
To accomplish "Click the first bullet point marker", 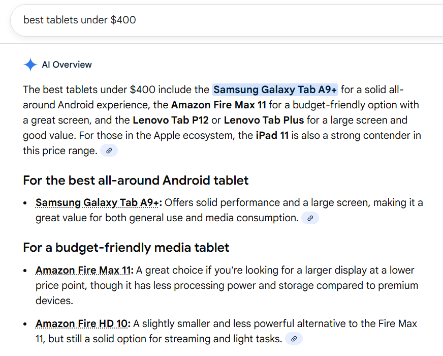I will point(24,202).
